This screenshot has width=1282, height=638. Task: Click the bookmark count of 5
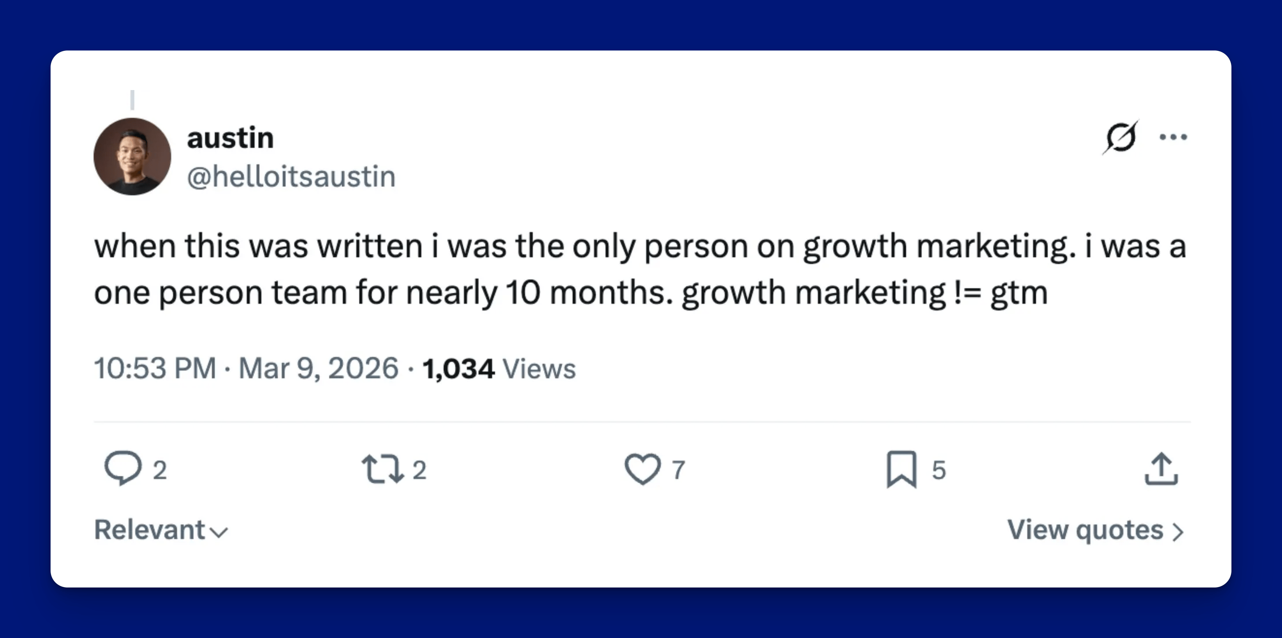(x=939, y=470)
